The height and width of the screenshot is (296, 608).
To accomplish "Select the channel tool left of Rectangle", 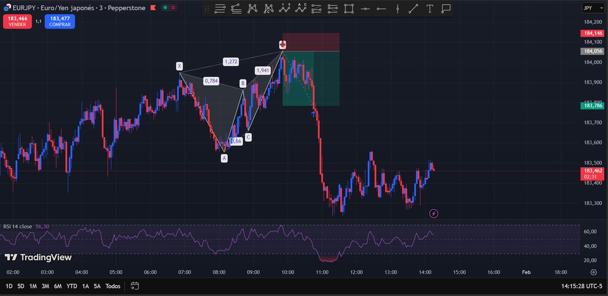I will pyautogui.click(x=333, y=9).
